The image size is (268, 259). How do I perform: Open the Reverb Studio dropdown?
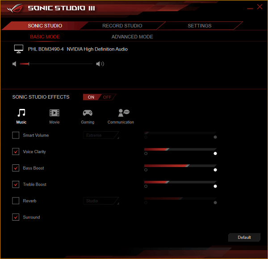101,201
